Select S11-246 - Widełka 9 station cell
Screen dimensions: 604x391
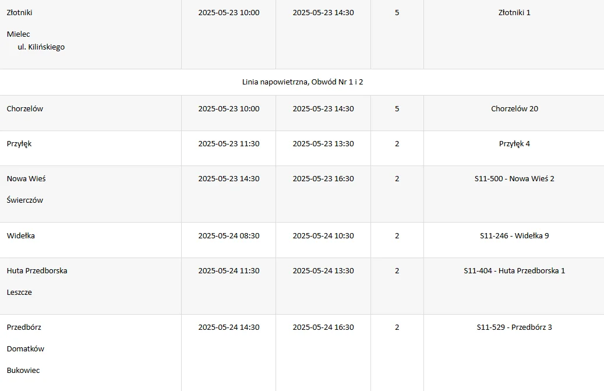[514, 236]
